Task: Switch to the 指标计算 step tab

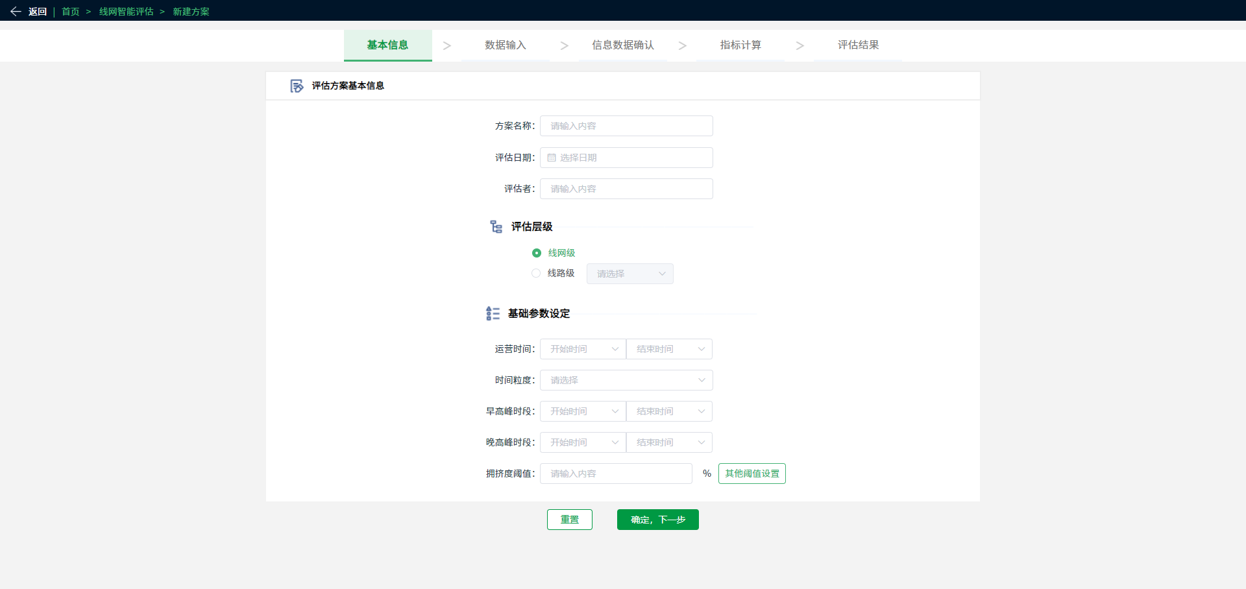Action: pyautogui.click(x=740, y=45)
